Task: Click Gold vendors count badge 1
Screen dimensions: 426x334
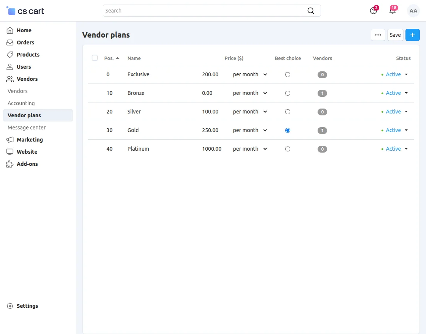Action: (x=322, y=131)
